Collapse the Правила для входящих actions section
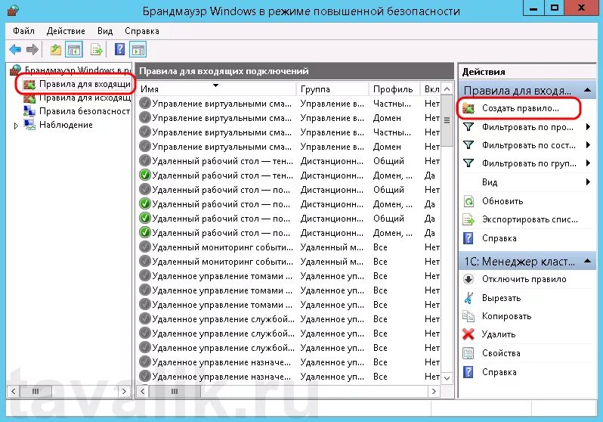This screenshot has height=422, width=603. tap(587, 90)
